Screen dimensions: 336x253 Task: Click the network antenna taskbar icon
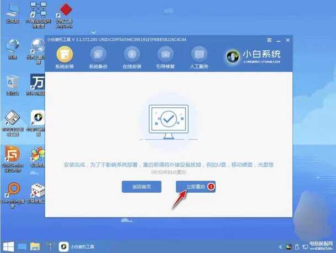point(50,246)
